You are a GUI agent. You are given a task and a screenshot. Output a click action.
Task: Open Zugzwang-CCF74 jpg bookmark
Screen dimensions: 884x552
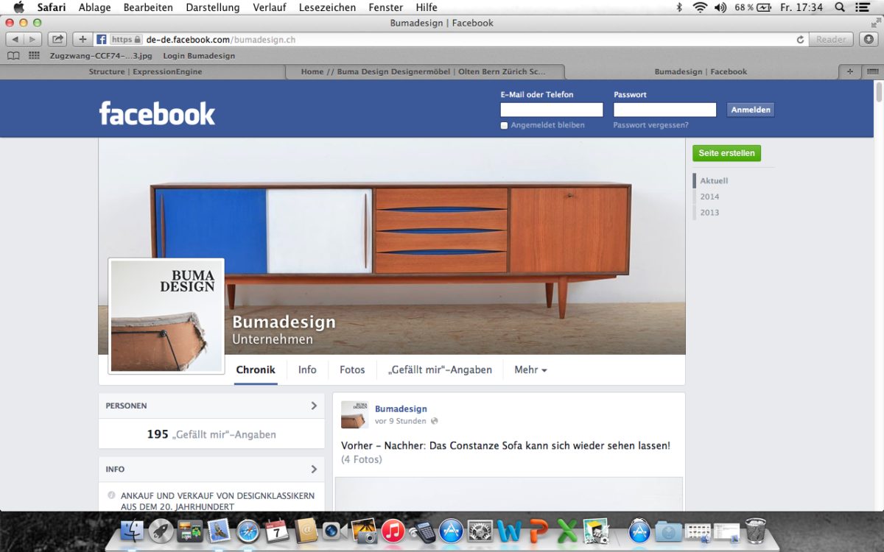pyautogui.click(x=101, y=56)
